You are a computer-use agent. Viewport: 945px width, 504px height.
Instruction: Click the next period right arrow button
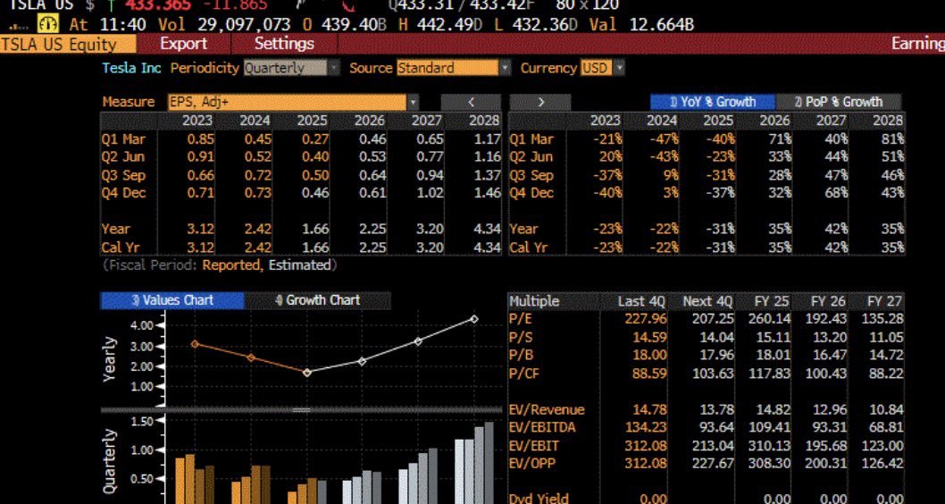[x=539, y=102]
